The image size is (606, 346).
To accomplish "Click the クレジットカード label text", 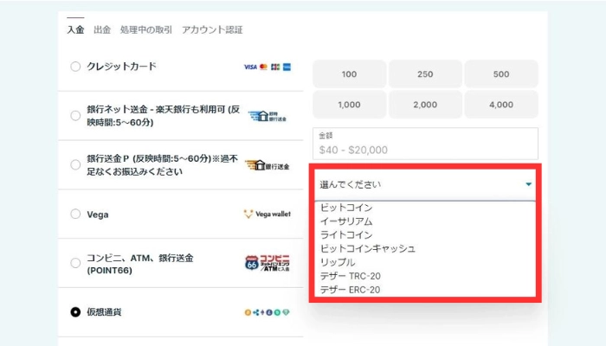I will (121, 67).
